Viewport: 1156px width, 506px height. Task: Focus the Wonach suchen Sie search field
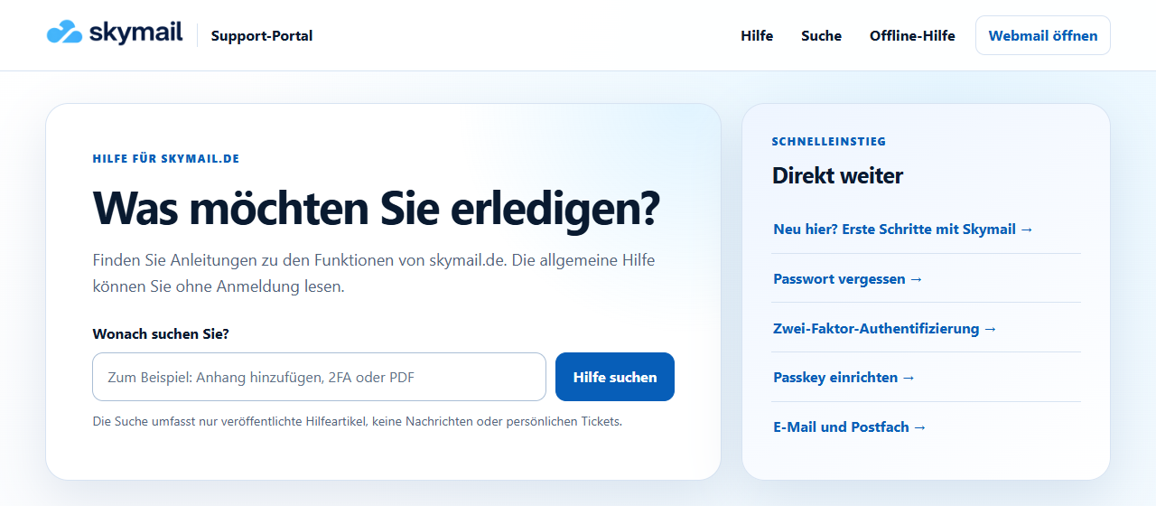319,377
